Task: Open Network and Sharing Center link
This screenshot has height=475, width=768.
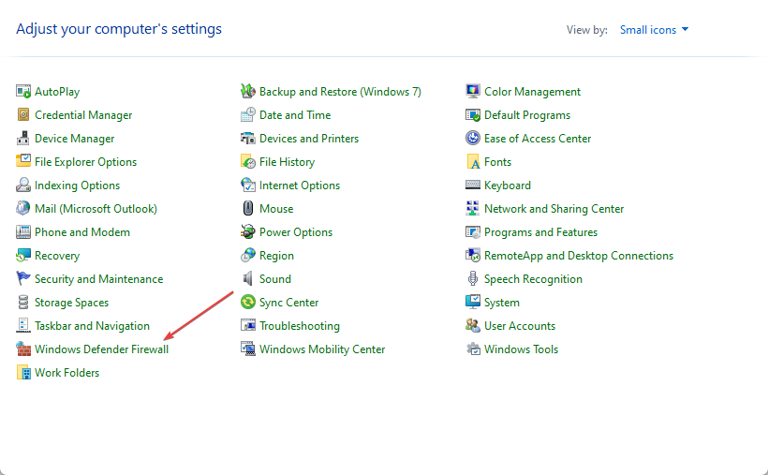Action: pos(554,209)
